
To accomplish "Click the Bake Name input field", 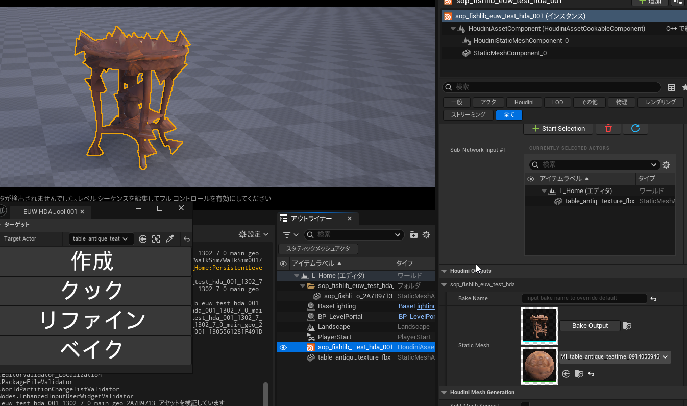I will [584, 298].
